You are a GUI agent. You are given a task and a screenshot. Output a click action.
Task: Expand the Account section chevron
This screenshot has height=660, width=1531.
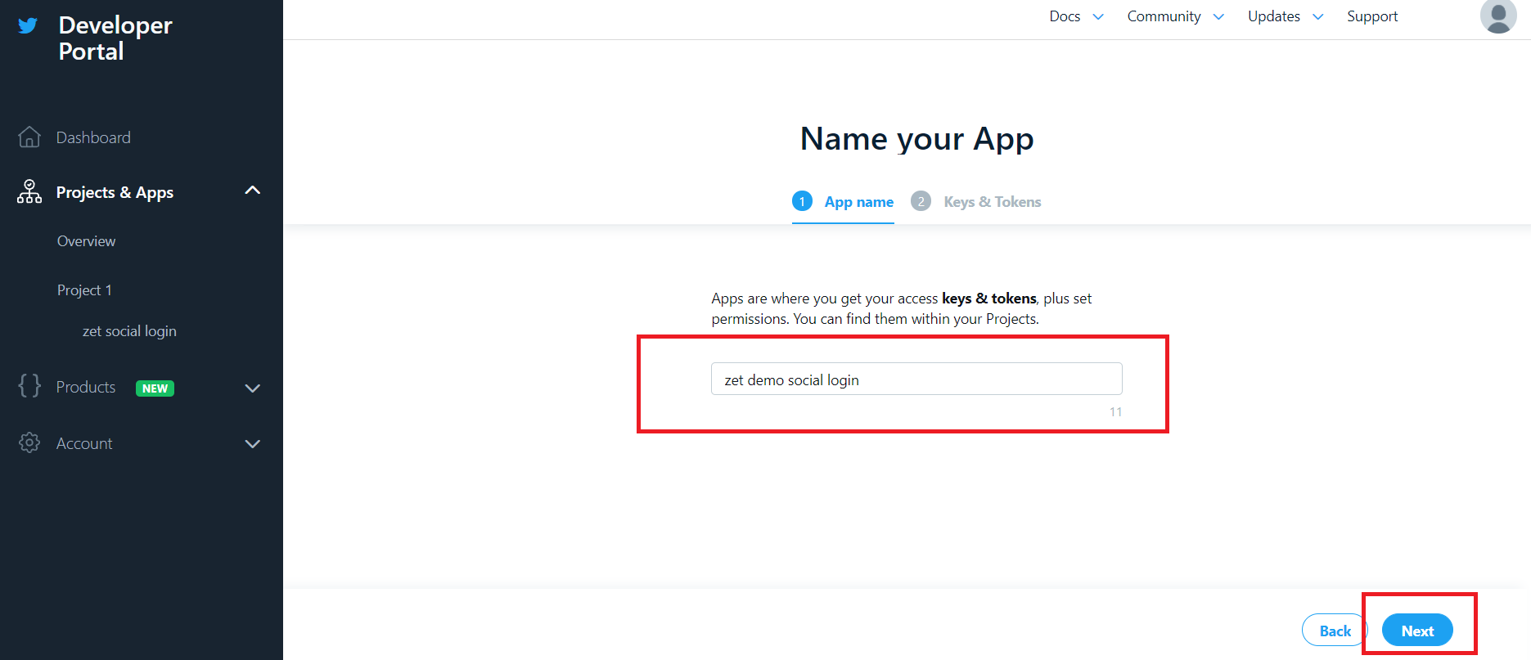[x=253, y=443]
